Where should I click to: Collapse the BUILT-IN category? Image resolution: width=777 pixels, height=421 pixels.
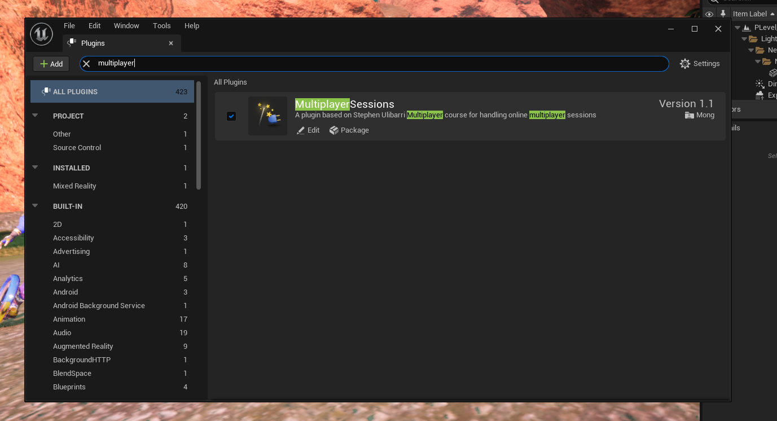36,206
